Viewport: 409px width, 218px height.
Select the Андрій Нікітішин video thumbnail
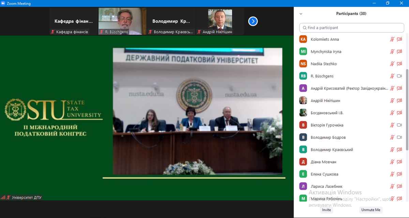pos(220,21)
